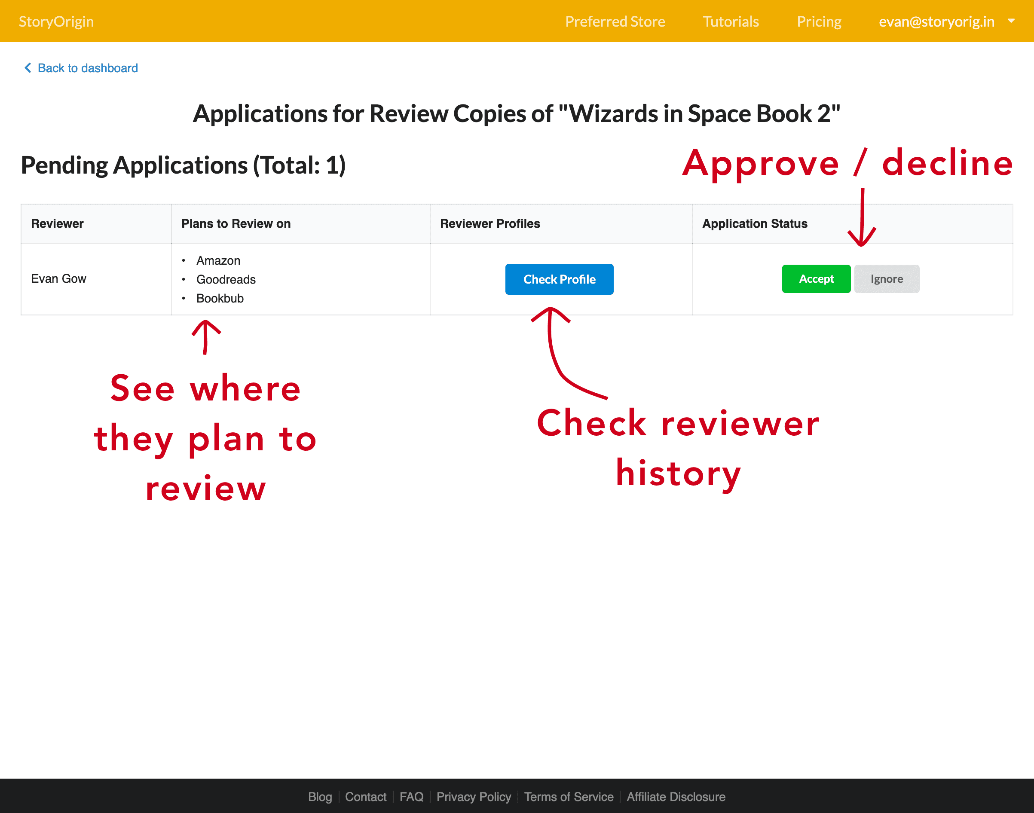Click the Contact footer link
Image resolution: width=1034 pixels, height=813 pixels.
pos(366,797)
